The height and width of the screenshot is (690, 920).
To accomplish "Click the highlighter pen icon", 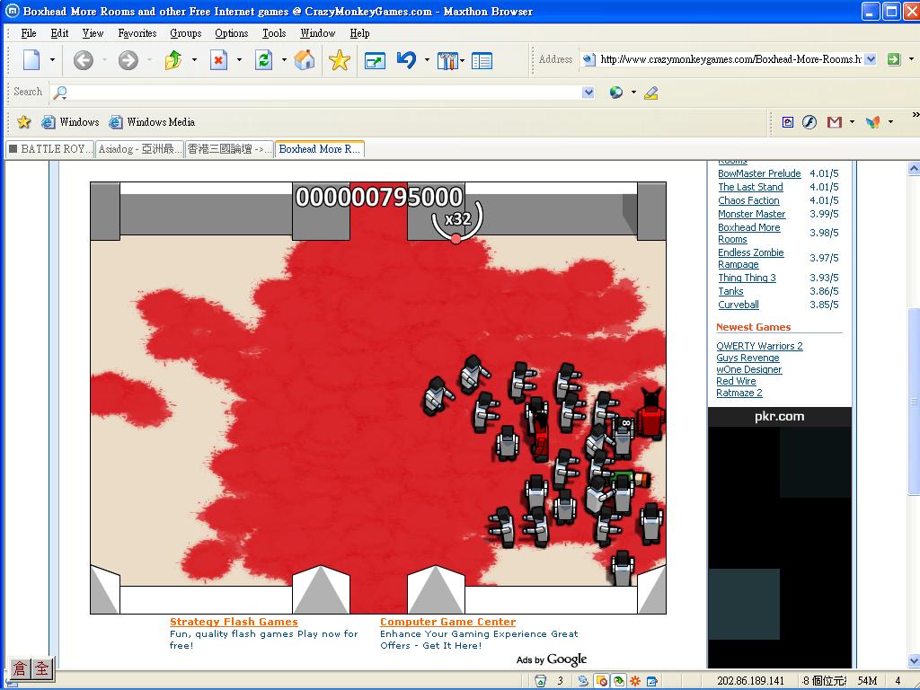I will click(650, 93).
